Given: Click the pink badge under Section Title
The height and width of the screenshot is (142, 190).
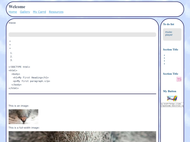Looking at the screenshot, I should coord(179,79).
